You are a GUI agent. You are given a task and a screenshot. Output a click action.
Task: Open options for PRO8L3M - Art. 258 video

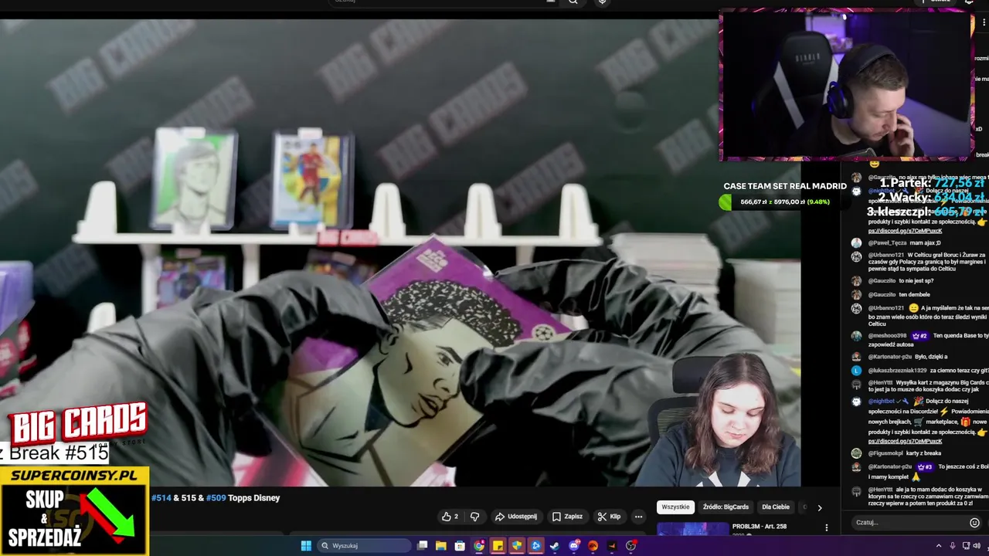click(826, 528)
